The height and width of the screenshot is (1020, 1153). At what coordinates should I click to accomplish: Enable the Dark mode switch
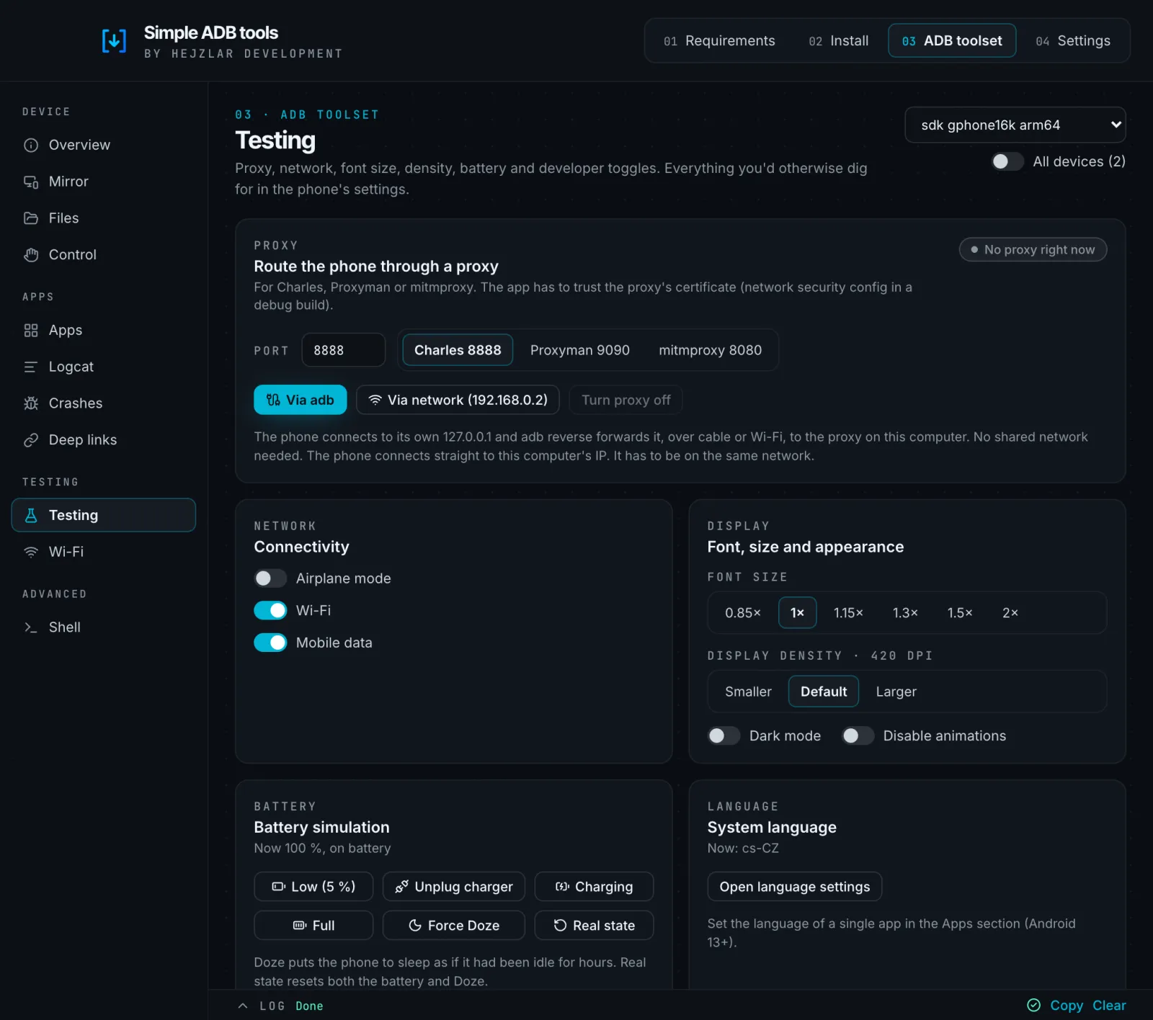(x=724, y=735)
